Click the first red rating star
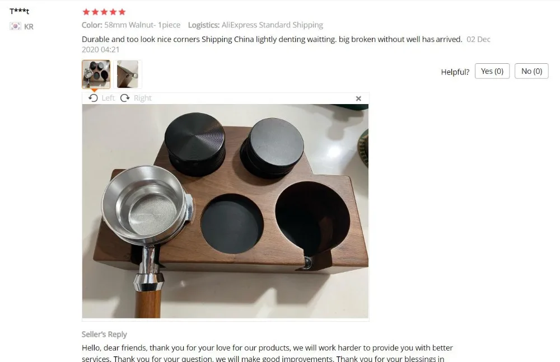The width and height of the screenshot is (560, 362). (x=86, y=12)
